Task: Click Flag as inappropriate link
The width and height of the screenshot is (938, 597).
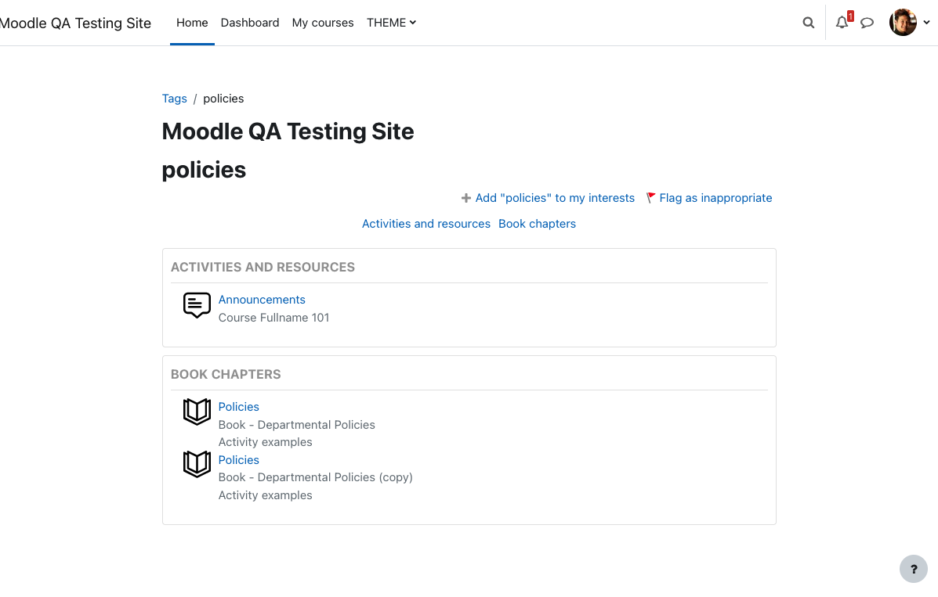Action: tap(715, 198)
